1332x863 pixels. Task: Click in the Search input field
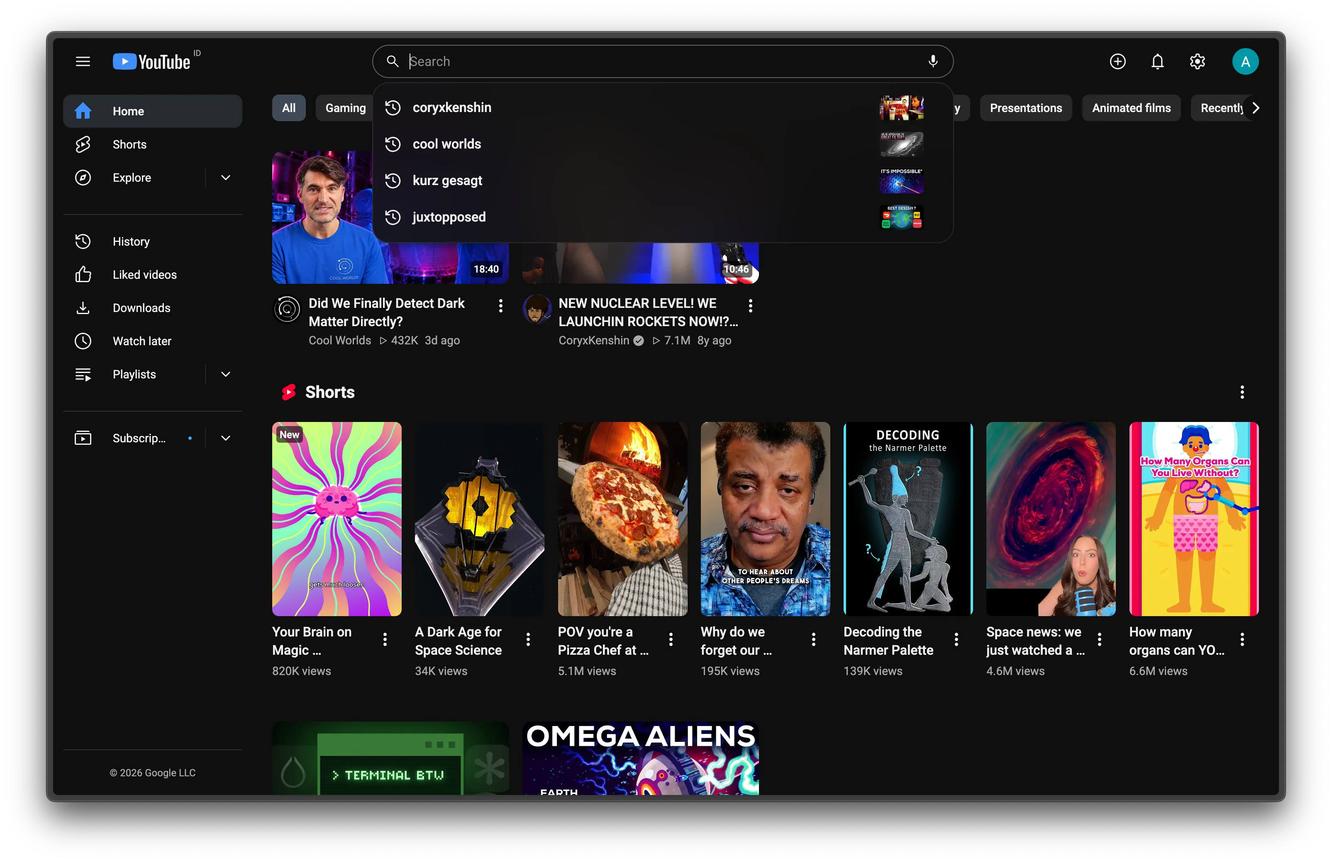pyautogui.click(x=663, y=61)
